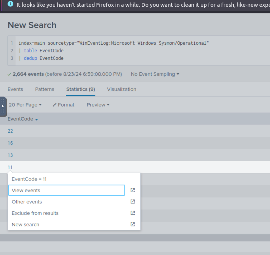270x255 pixels.
Task: Open View events in new tab icon
Action: [133, 190]
